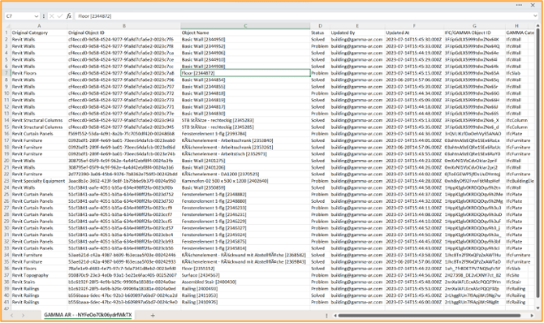Image resolution: width=544 pixels, height=323 pixels.
Task: Select column G header
Action: [474, 26]
